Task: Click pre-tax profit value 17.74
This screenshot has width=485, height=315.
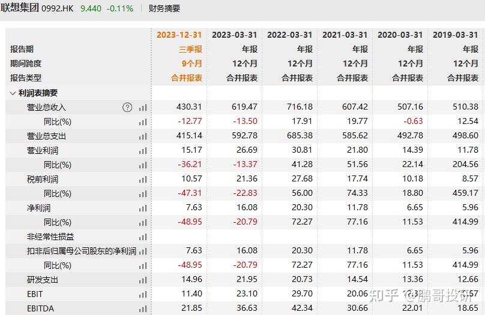Action: coord(358,178)
